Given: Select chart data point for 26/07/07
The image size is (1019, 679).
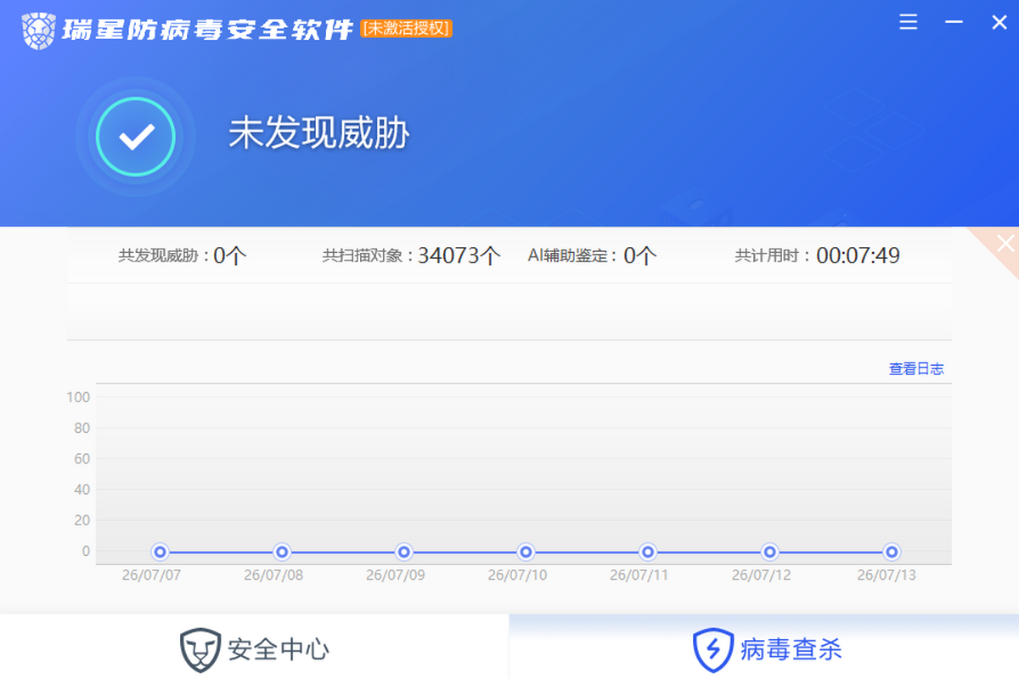Looking at the screenshot, I should point(160,552).
